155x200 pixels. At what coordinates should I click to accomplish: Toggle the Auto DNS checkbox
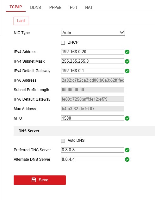63,141
